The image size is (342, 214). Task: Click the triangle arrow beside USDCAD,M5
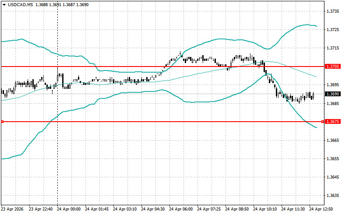(x=4, y=4)
